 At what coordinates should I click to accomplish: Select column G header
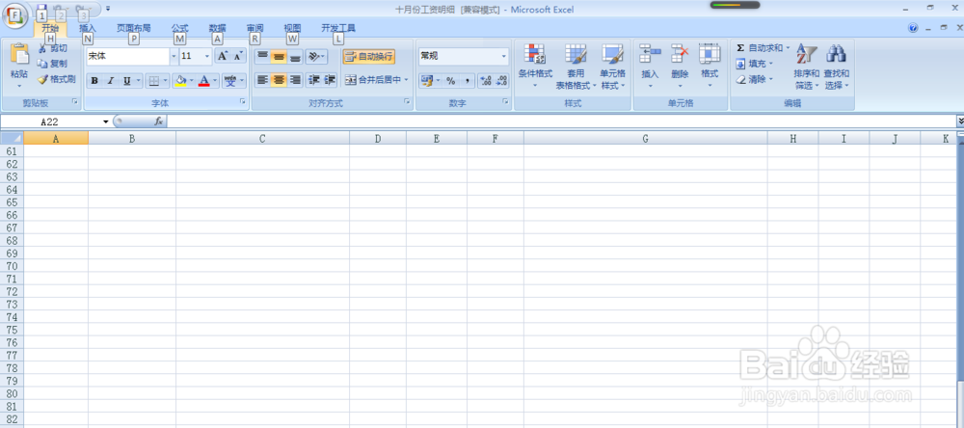645,139
